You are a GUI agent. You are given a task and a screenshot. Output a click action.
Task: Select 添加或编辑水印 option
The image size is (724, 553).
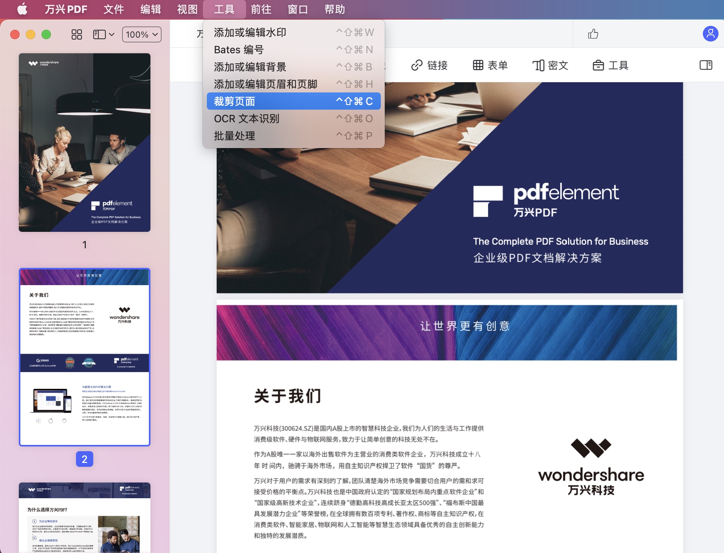click(250, 32)
